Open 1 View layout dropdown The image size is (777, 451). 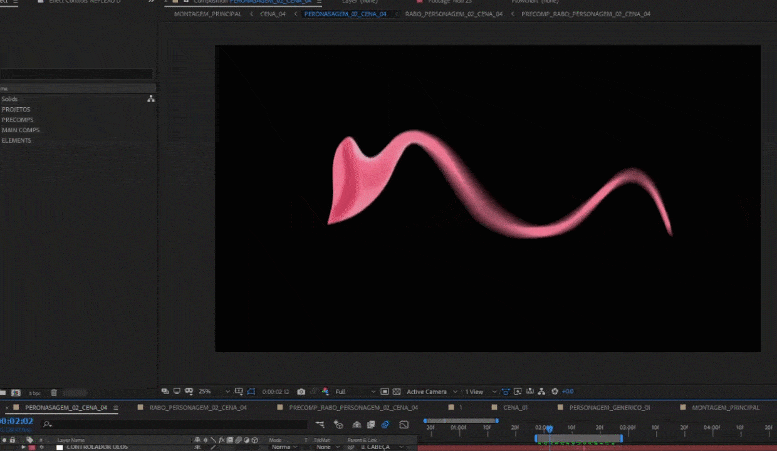[481, 391]
